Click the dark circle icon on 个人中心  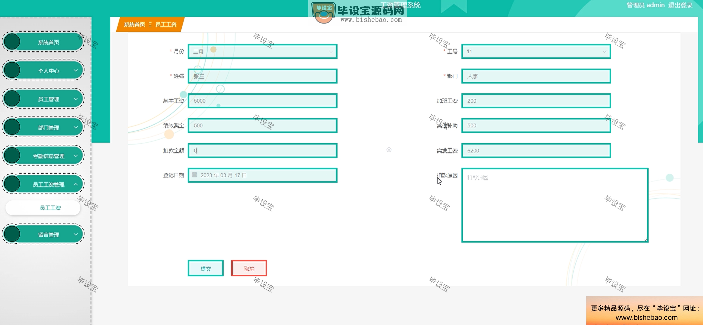pyautogui.click(x=12, y=70)
